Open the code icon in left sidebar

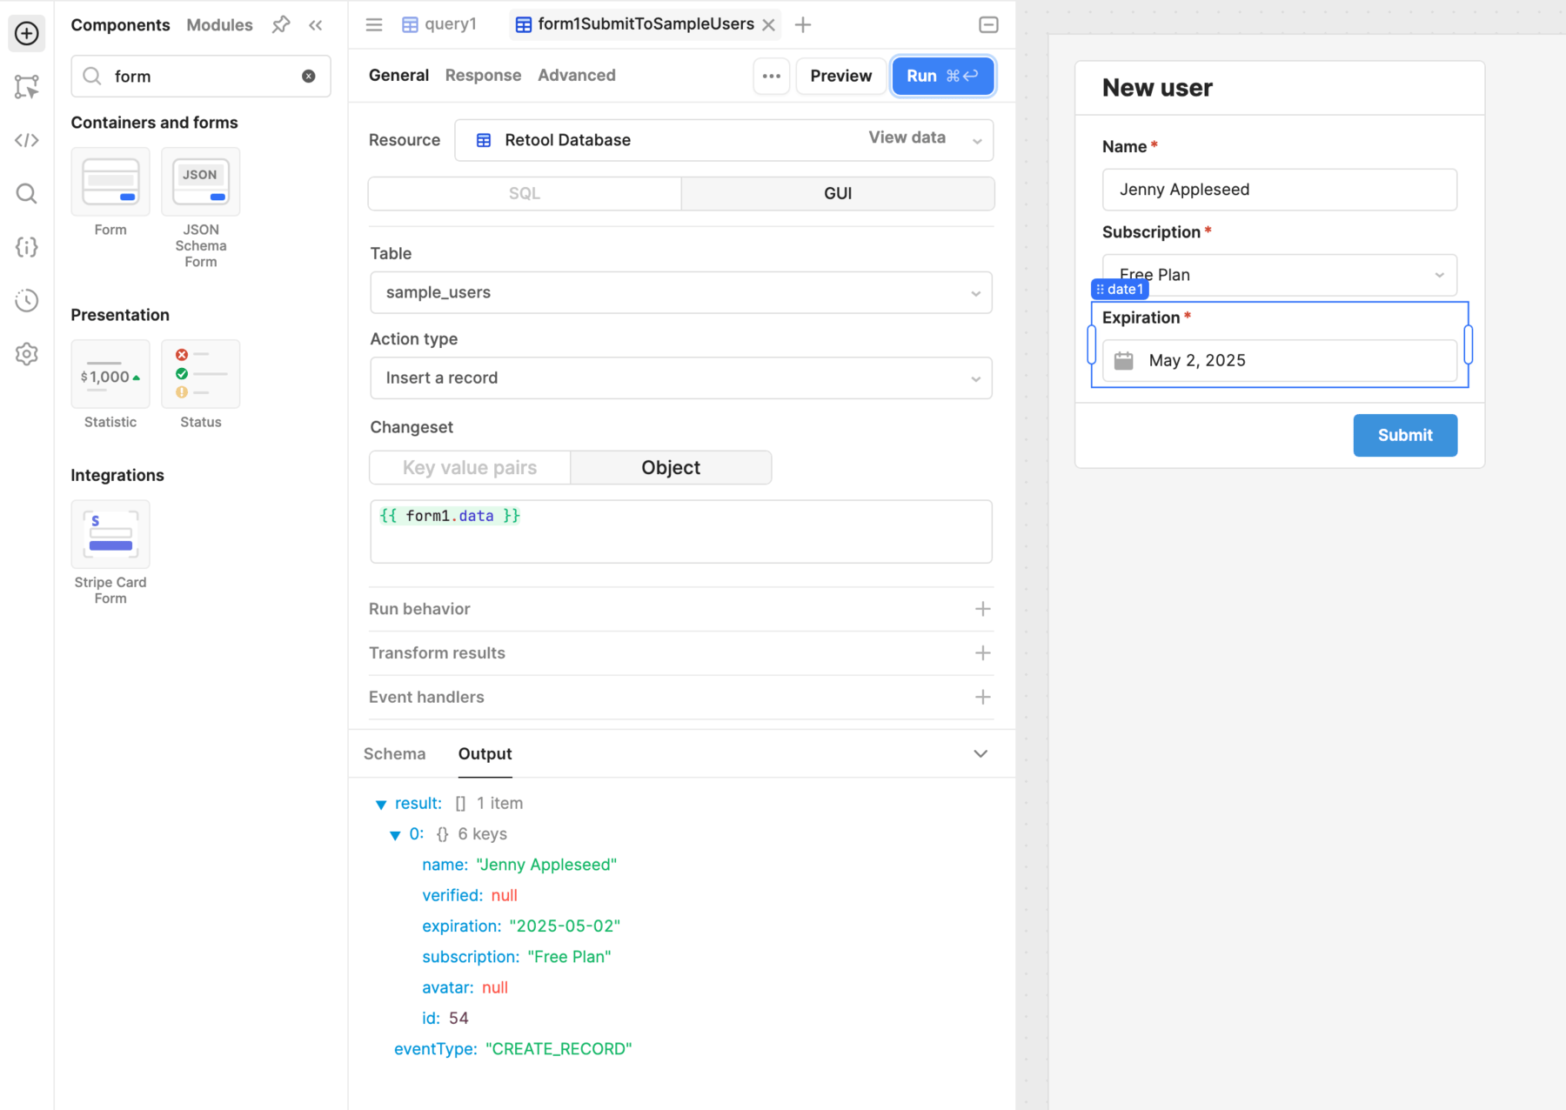pyautogui.click(x=27, y=140)
